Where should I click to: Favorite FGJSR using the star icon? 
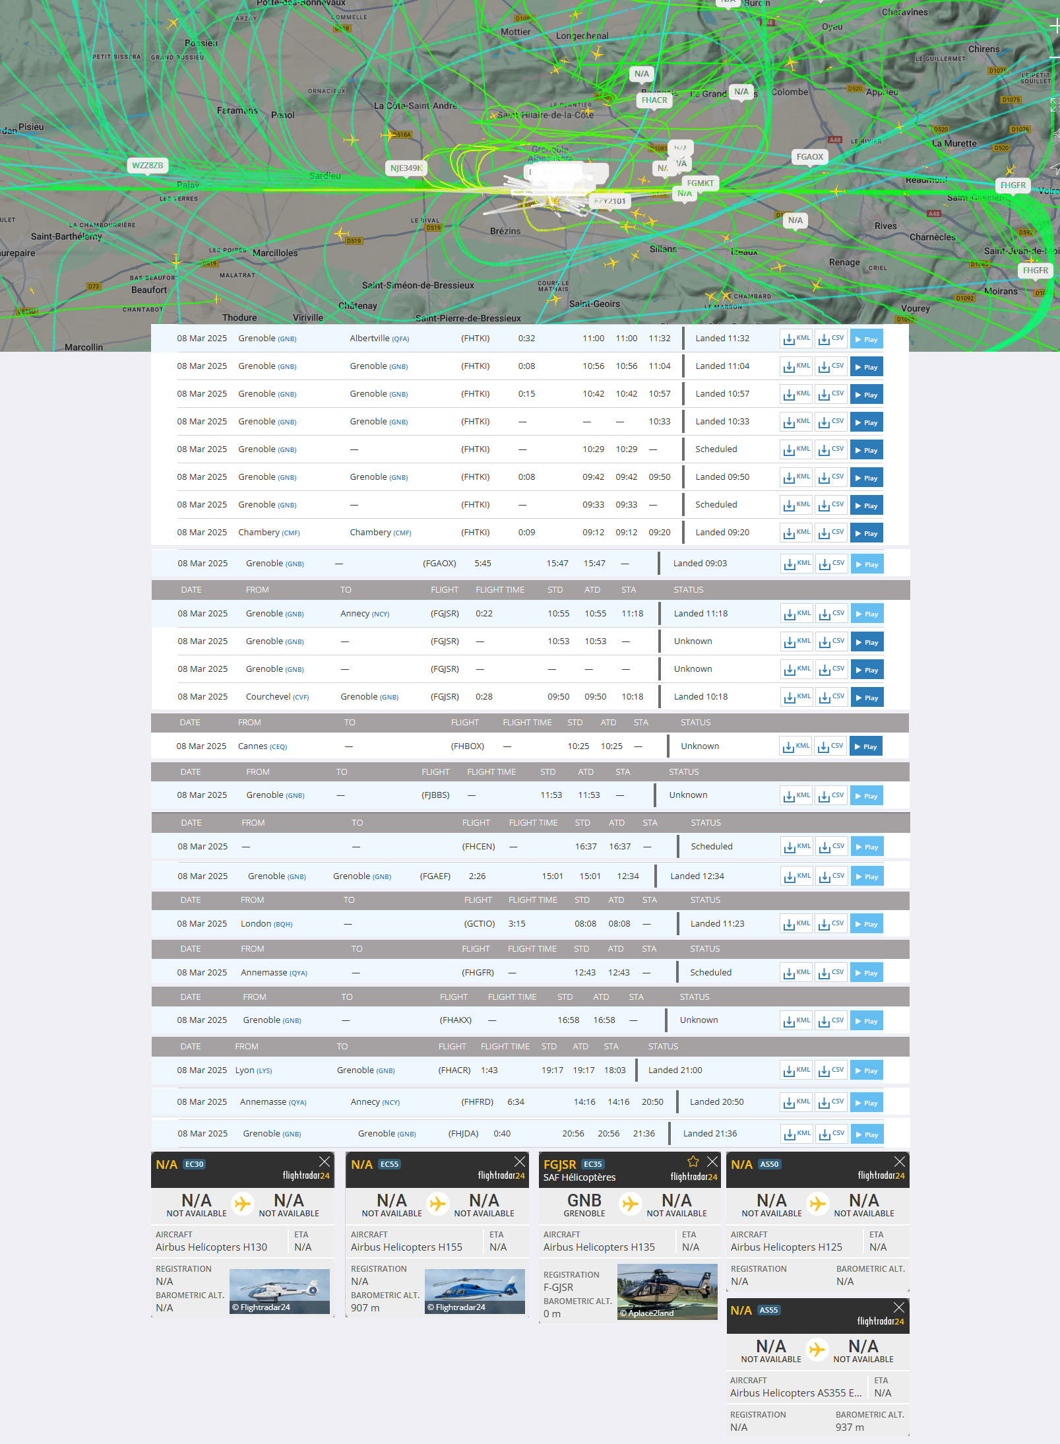[x=693, y=1162]
